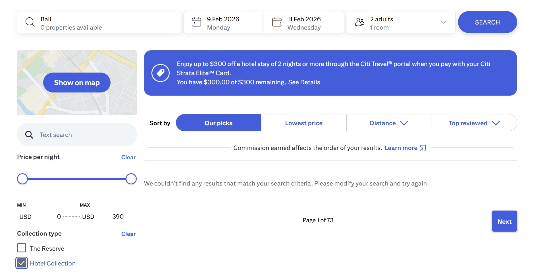Click the check-out calendar icon
543x278 pixels.
[277, 22]
